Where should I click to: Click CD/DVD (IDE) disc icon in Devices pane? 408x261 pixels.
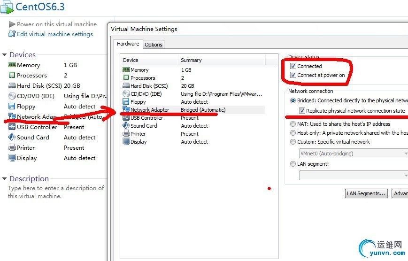pyautogui.click(x=12, y=96)
